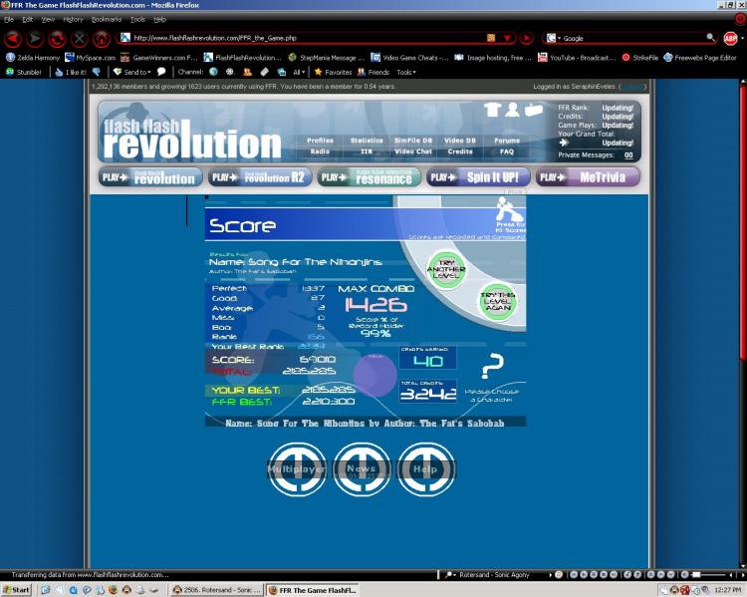Click the Zelda Harmony bookmark
The height and width of the screenshot is (597, 747).
click(33, 57)
